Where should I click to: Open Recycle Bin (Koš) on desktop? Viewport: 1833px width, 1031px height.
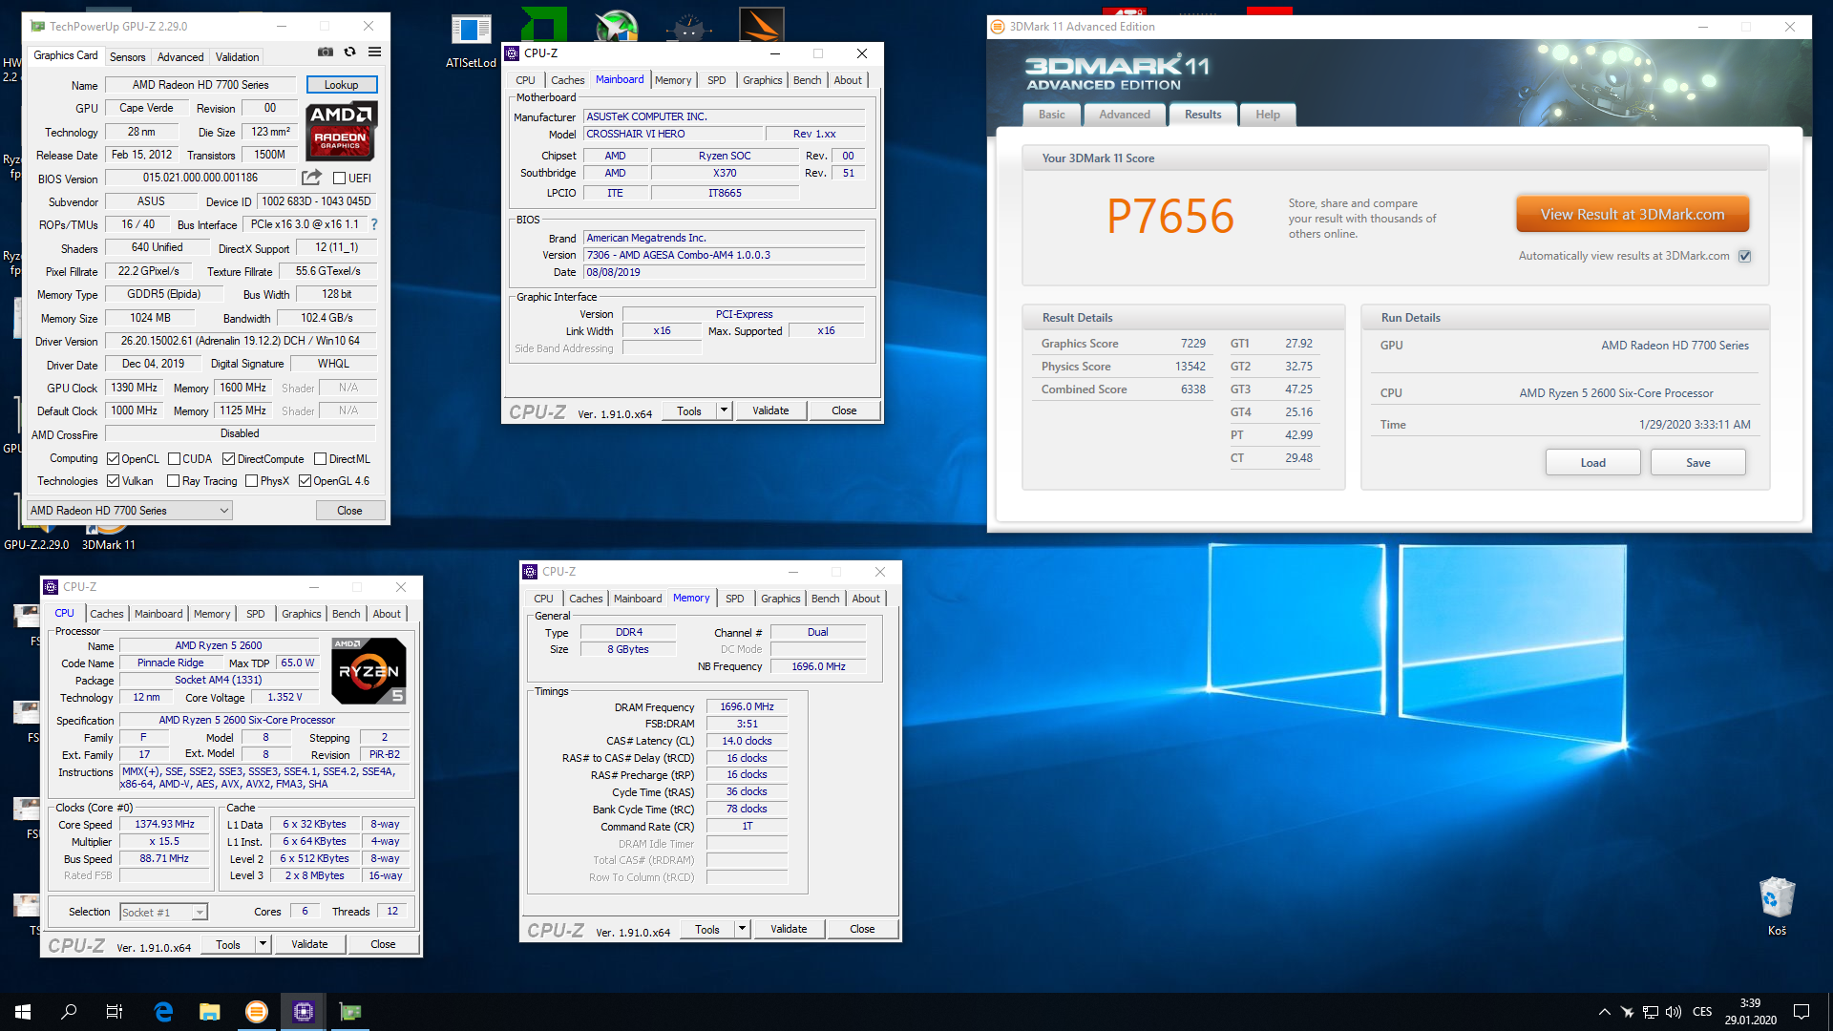pos(1777,906)
